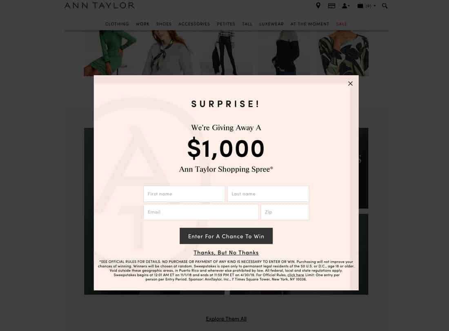Click the Explore Them All link
Image resolution: width=449 pixels, height=331 pixels.
pyautogui.click(x=226, y=319)
